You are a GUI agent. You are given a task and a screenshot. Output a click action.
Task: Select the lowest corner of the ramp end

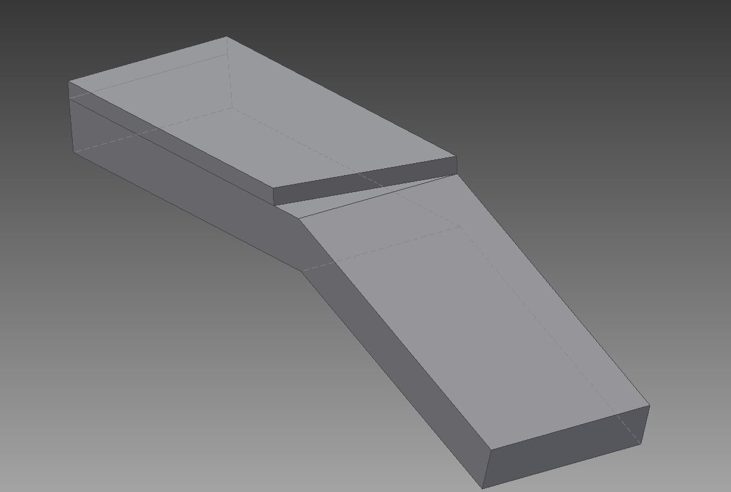(x=483, y=488)
